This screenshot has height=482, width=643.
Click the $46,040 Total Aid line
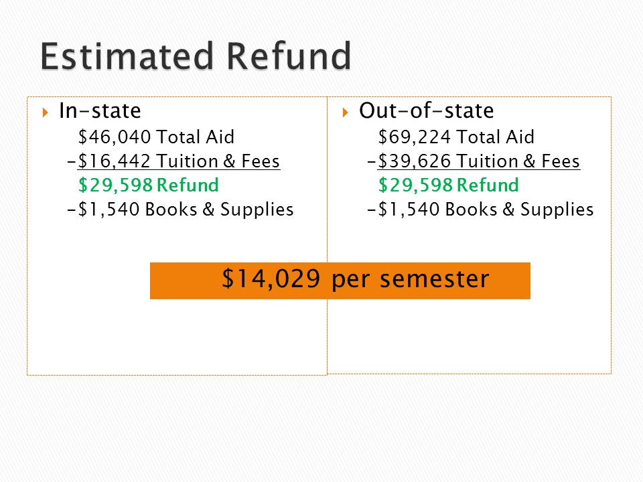[x=156, y=137]
